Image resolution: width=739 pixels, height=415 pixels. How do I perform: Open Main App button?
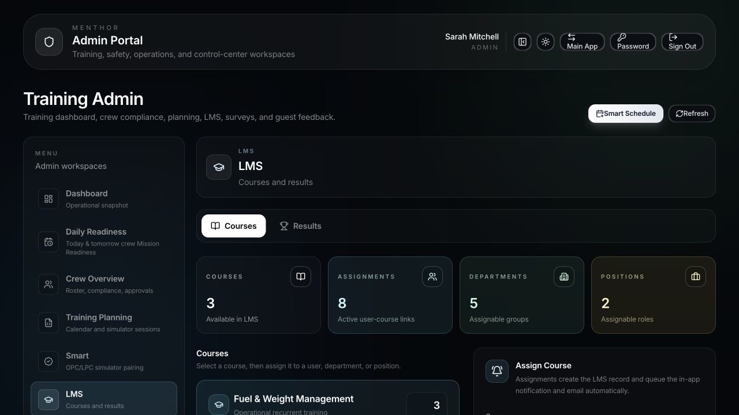click(x=582, y=42)
